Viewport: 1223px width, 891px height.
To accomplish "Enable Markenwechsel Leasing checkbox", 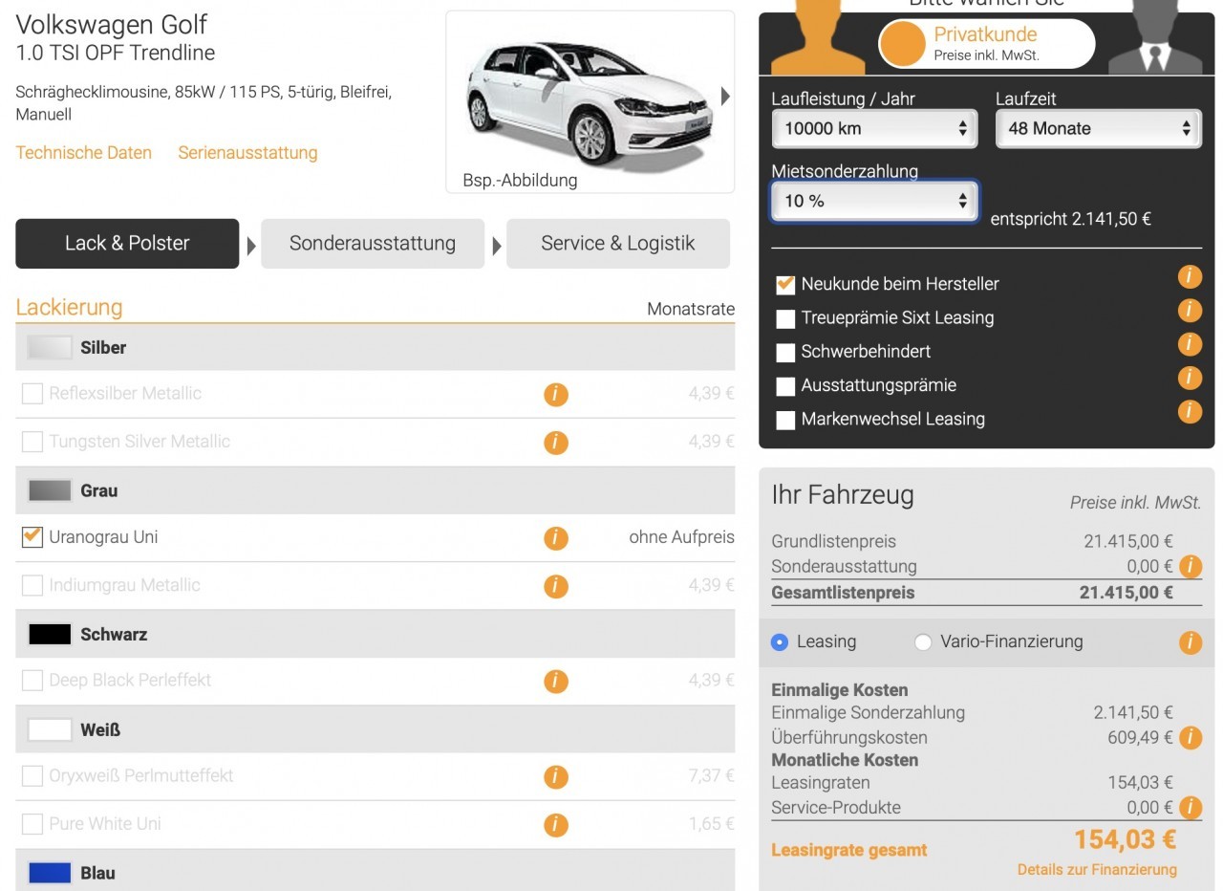I will (x=785, y=420).
